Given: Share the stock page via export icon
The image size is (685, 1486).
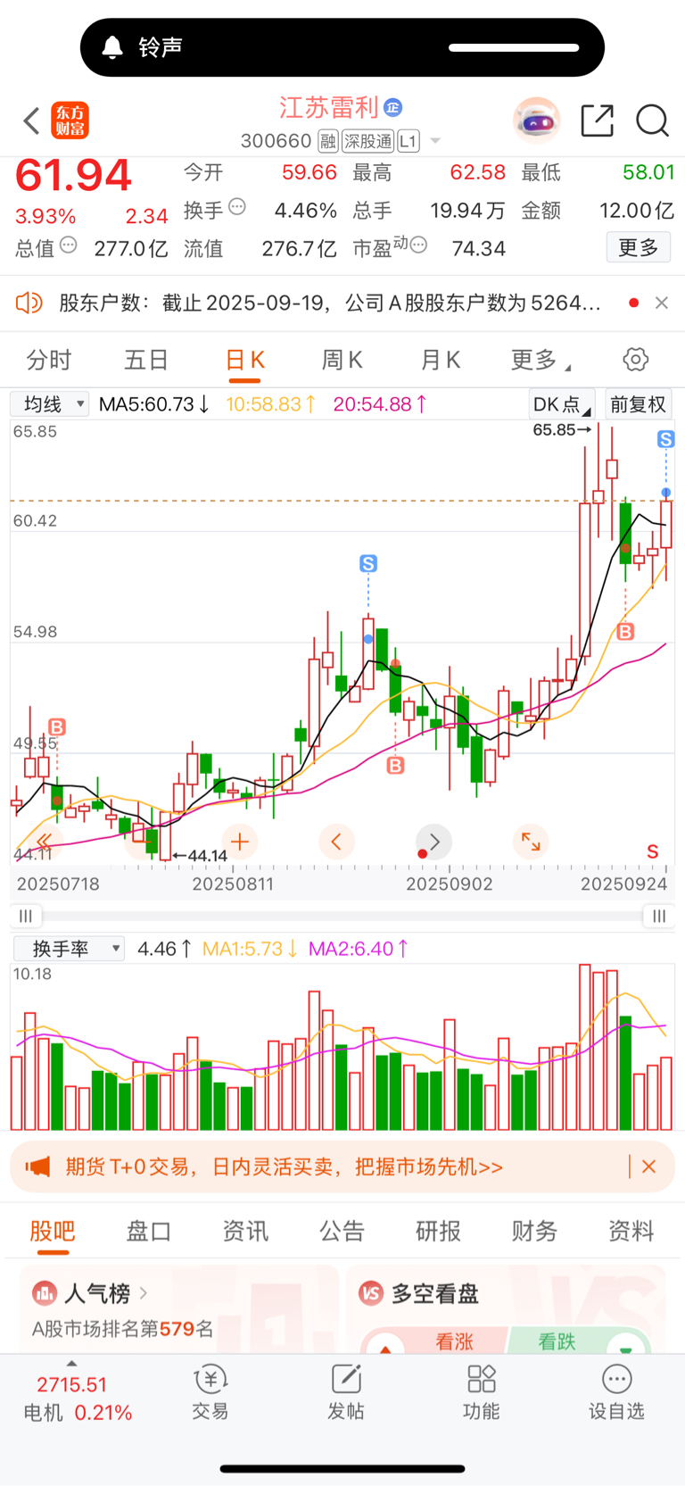Looking at the screenshot, I should coord(597,120).
